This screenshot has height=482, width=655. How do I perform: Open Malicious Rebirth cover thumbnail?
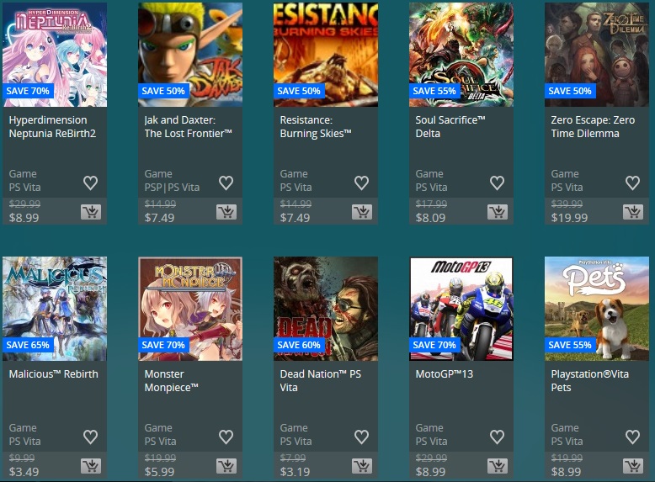coord(55,309)
